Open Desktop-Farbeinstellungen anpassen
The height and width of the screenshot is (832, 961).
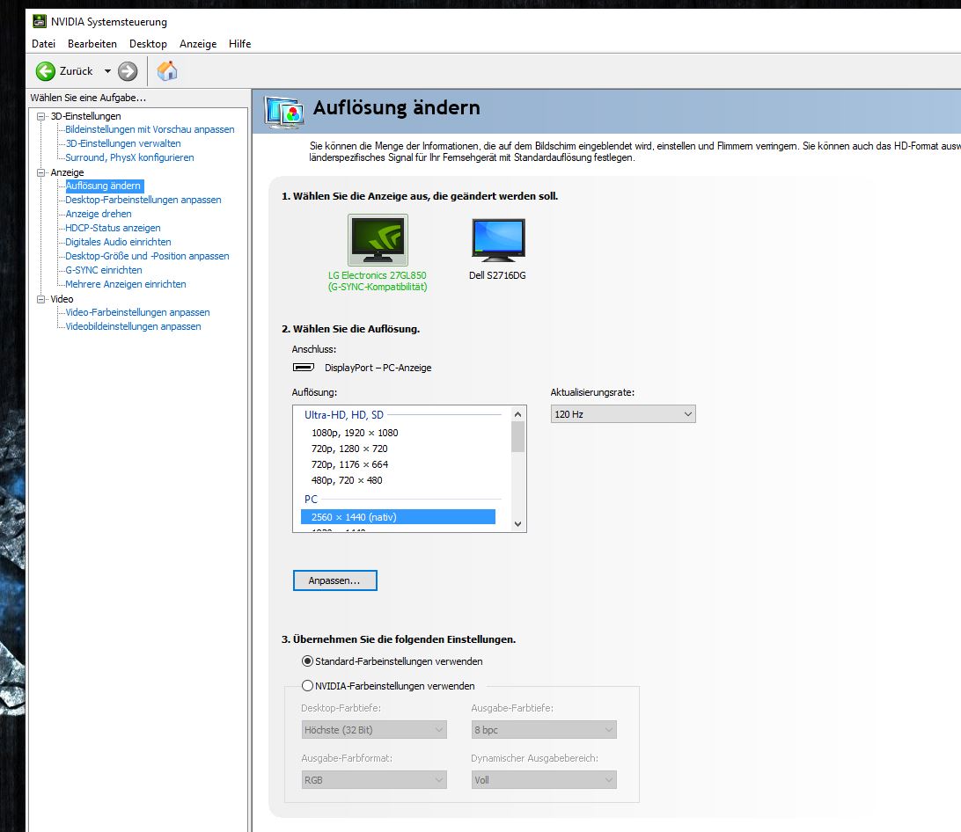pyautogui.click(x=143, y=200)
